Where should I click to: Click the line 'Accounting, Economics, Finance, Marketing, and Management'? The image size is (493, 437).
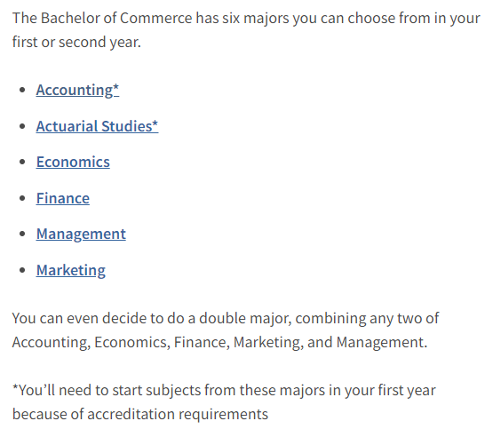(219, 342)
